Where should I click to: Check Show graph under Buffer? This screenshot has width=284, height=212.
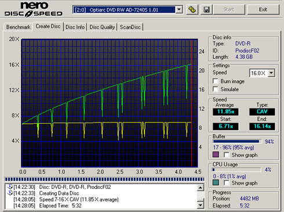coord(227,155)
